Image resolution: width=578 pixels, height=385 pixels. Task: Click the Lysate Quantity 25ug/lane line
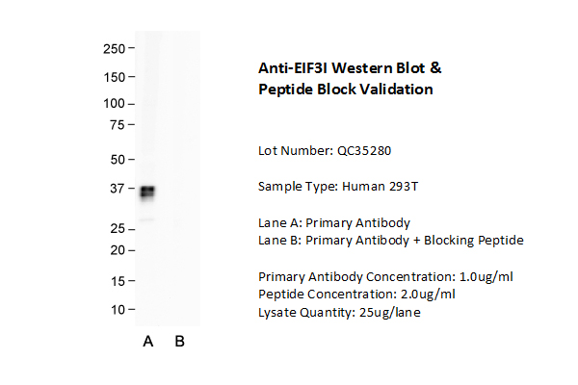[x=339, y=313]
